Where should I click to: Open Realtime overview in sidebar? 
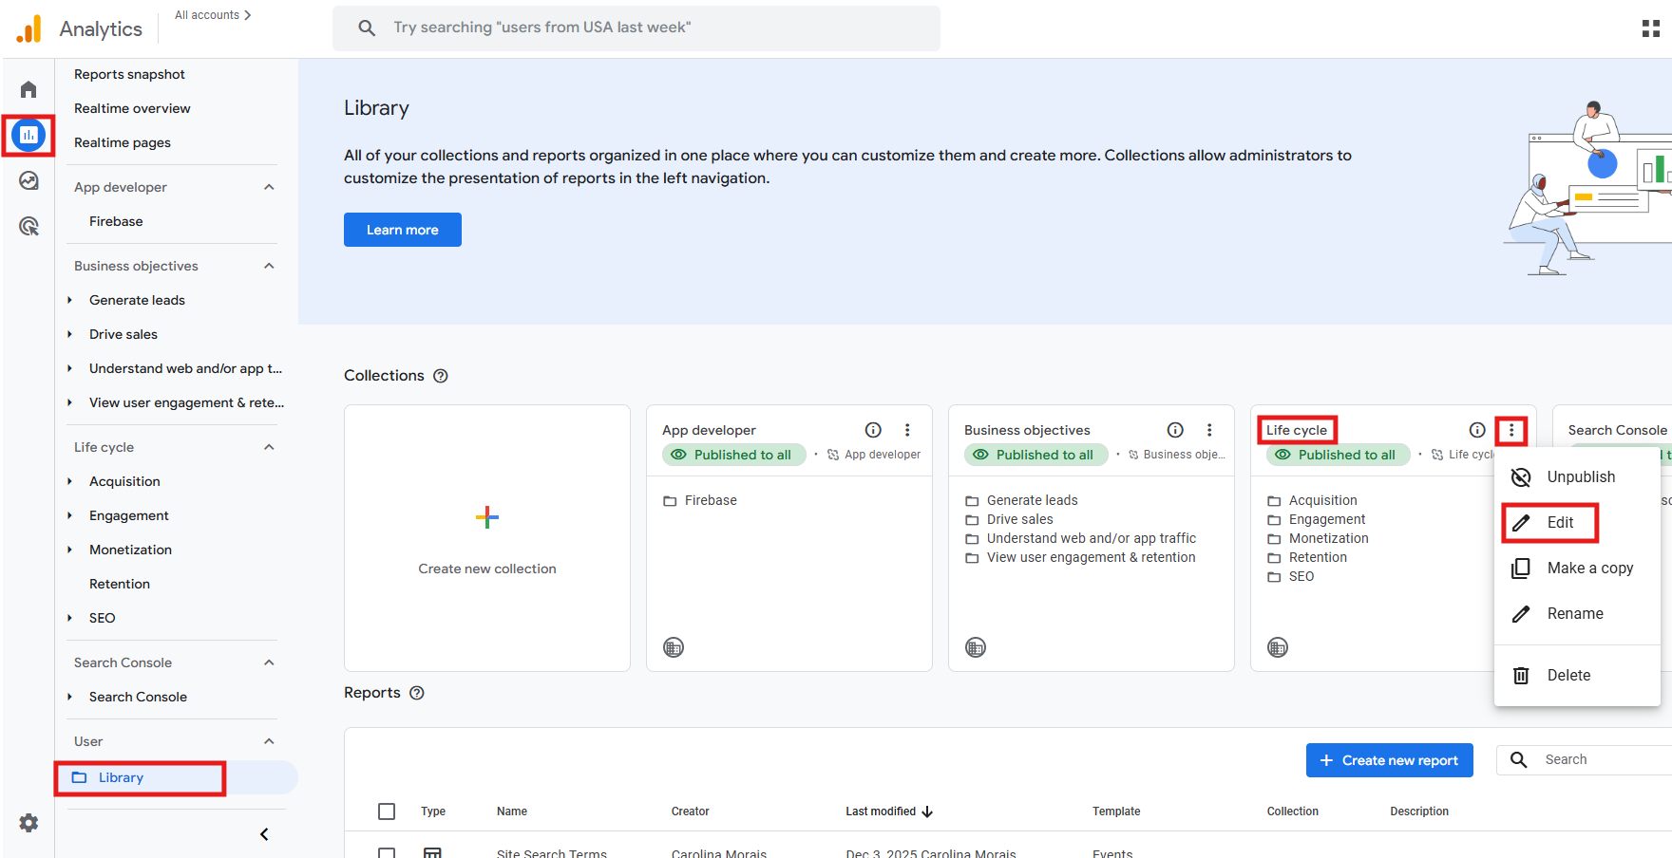coord(132,108)
